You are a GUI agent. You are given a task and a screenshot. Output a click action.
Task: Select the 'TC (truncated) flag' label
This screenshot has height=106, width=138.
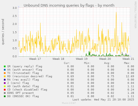click(23, 73)
